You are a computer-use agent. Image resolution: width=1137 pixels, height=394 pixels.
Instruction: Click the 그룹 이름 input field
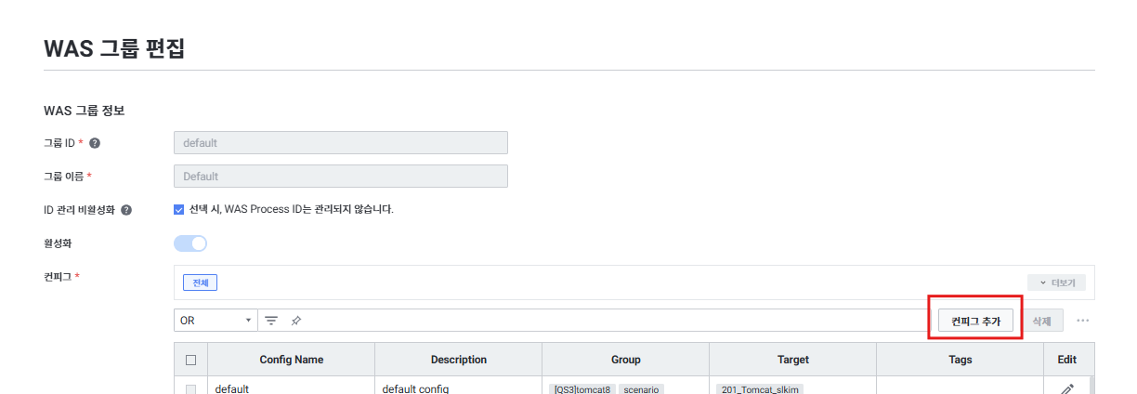[x=340, y=177]
